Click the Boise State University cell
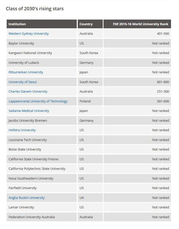Screen dimensions: 179x229 click(x=42, y=149)
